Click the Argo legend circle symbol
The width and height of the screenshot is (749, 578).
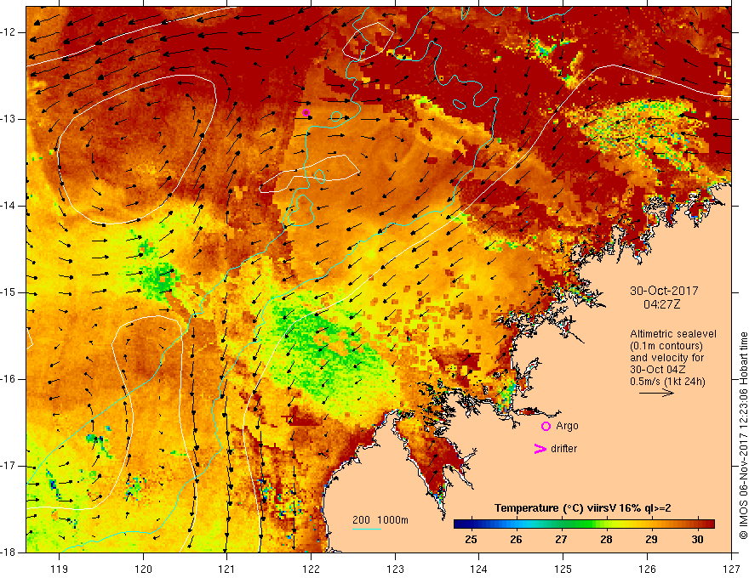(x=546, y=427)
